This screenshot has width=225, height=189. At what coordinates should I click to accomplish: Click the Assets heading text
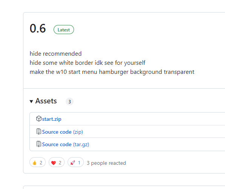click(x=46, y=101)
